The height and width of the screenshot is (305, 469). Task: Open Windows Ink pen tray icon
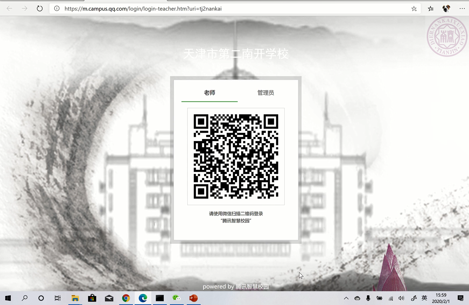(413, 298)
